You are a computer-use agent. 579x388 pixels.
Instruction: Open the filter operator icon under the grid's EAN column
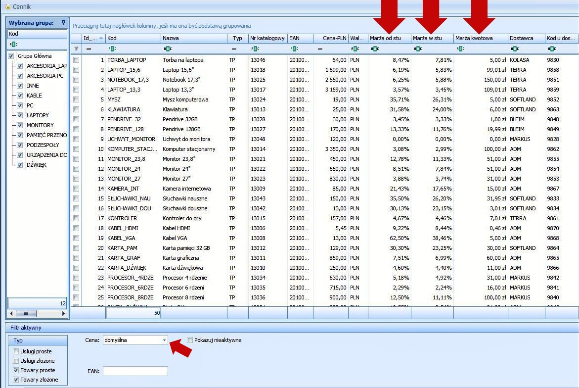294,48
